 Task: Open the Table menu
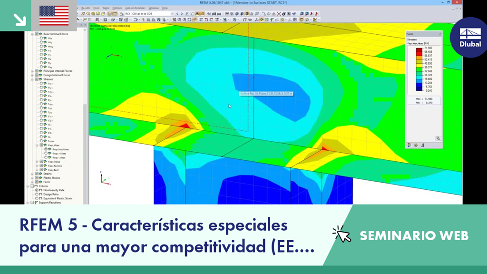point(106,8)
